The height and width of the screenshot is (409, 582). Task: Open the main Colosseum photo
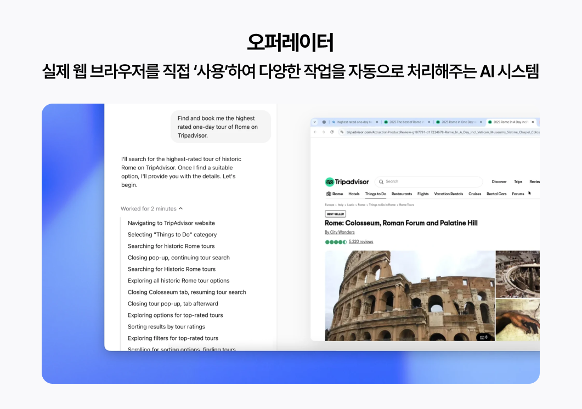(410, 296)
